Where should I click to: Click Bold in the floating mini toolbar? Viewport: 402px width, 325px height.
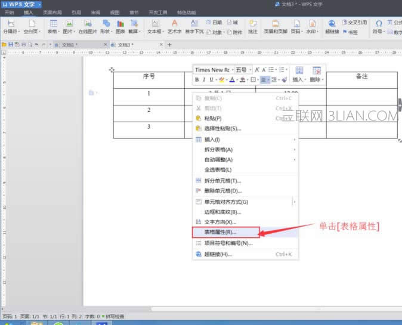(197, 80)
